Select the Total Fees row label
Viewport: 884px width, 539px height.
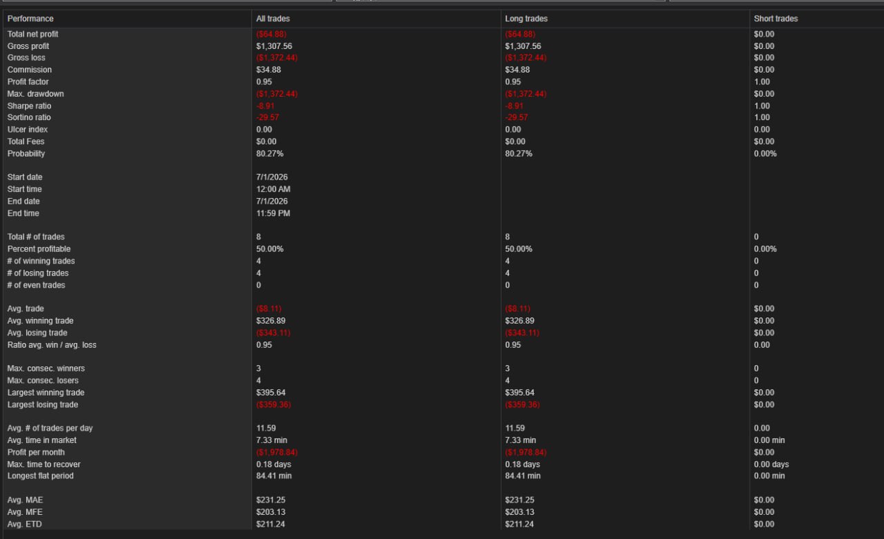[26, 142]
